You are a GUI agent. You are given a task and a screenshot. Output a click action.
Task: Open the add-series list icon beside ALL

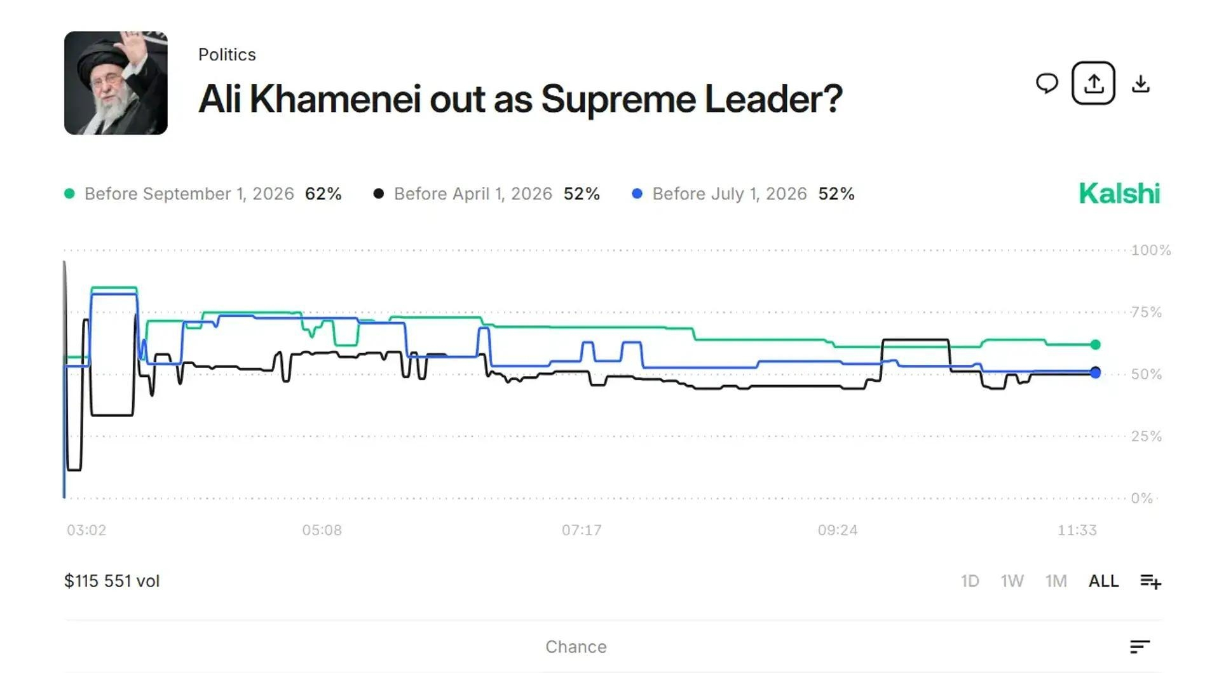pyautogui.click(x=1150, y=581)
